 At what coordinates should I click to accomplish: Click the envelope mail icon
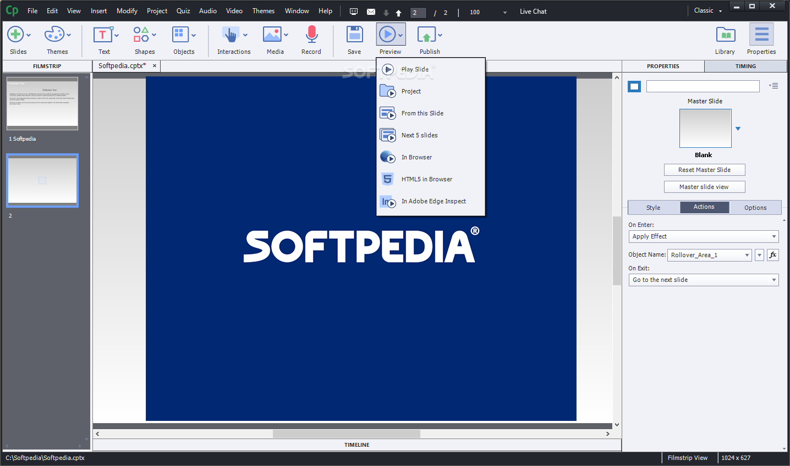[371, 12]
